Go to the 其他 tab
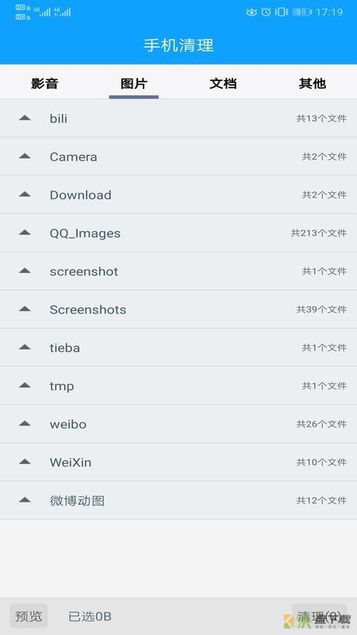The width and height of the screenshot is (357, 635). click(312, 83)
